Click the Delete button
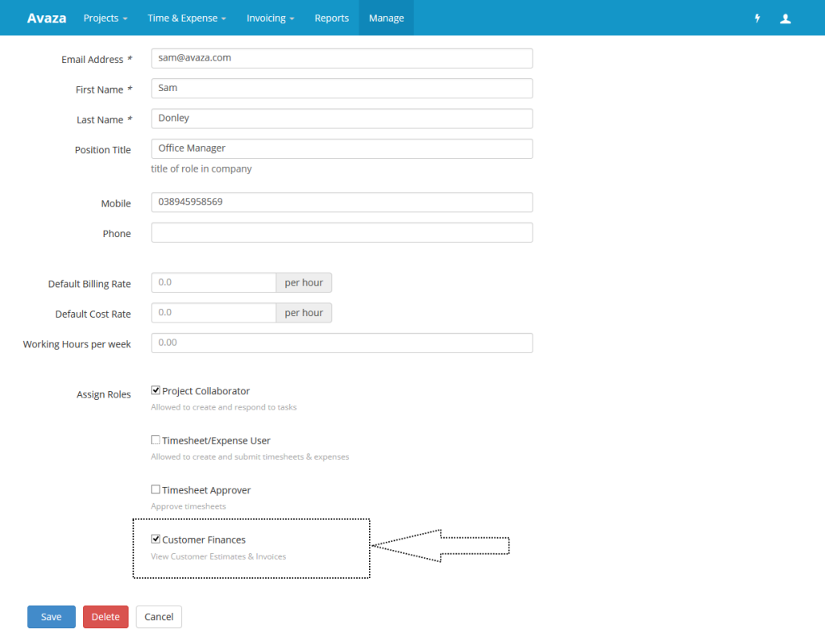 (106, 616)
